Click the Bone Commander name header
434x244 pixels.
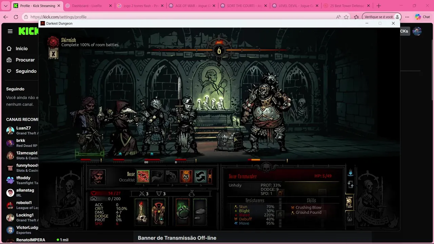pos(243,176)
